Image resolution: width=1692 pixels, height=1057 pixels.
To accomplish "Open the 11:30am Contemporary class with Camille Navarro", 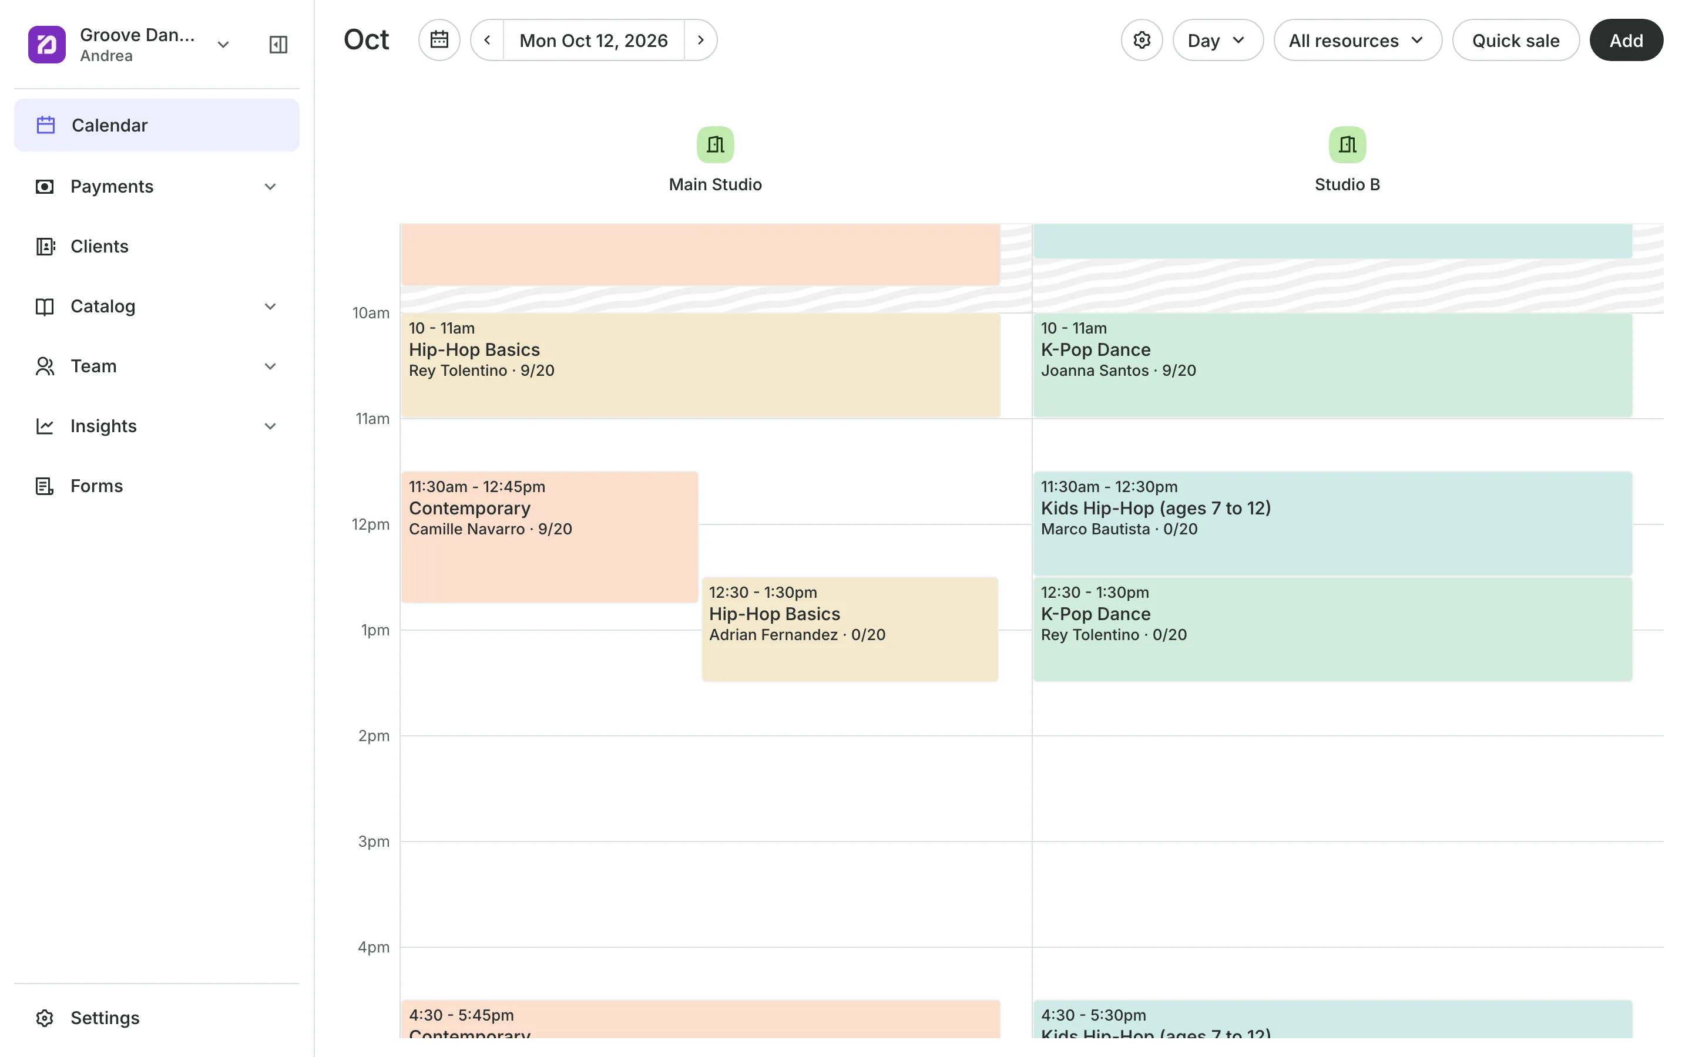I will tap(549, 537).
